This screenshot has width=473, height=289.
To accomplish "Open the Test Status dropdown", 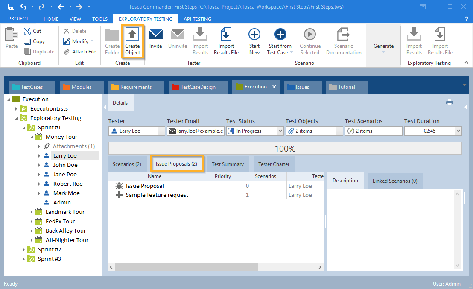I will point(280,131).
